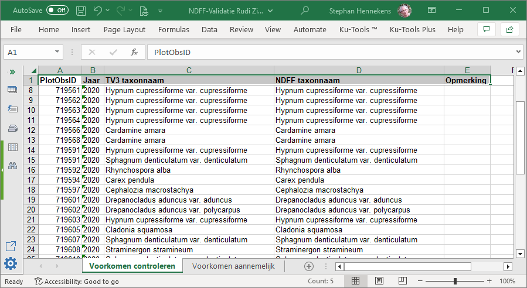This screenshot has width=527, height=288.
Task: Add a new sheet with plus button
Action: point(309,266)
